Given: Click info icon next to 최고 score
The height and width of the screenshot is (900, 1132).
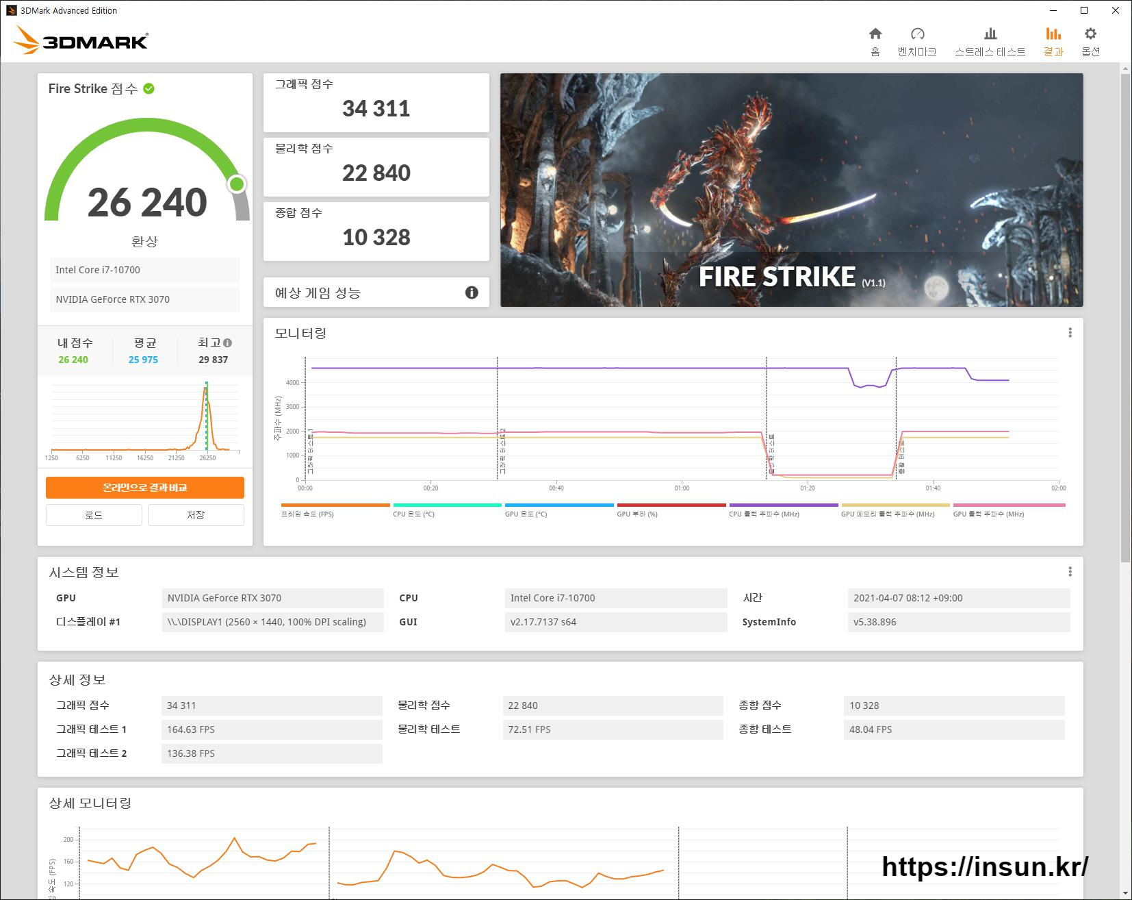Looking at the screenshot, I should tap(227, 342).
